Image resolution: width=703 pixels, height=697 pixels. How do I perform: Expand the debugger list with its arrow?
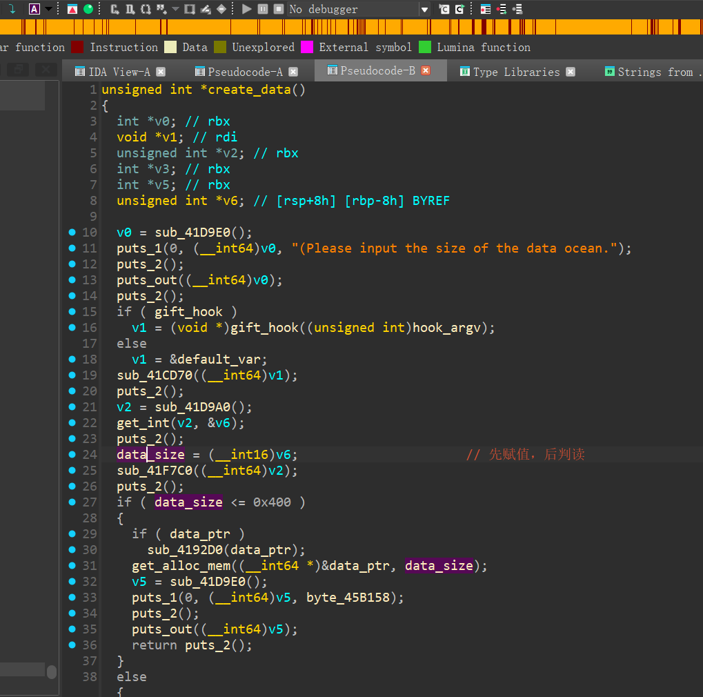coord(424,10)
